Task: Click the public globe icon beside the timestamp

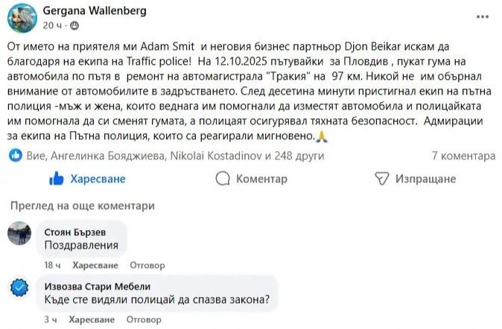Action: click(x=74, y=25)
